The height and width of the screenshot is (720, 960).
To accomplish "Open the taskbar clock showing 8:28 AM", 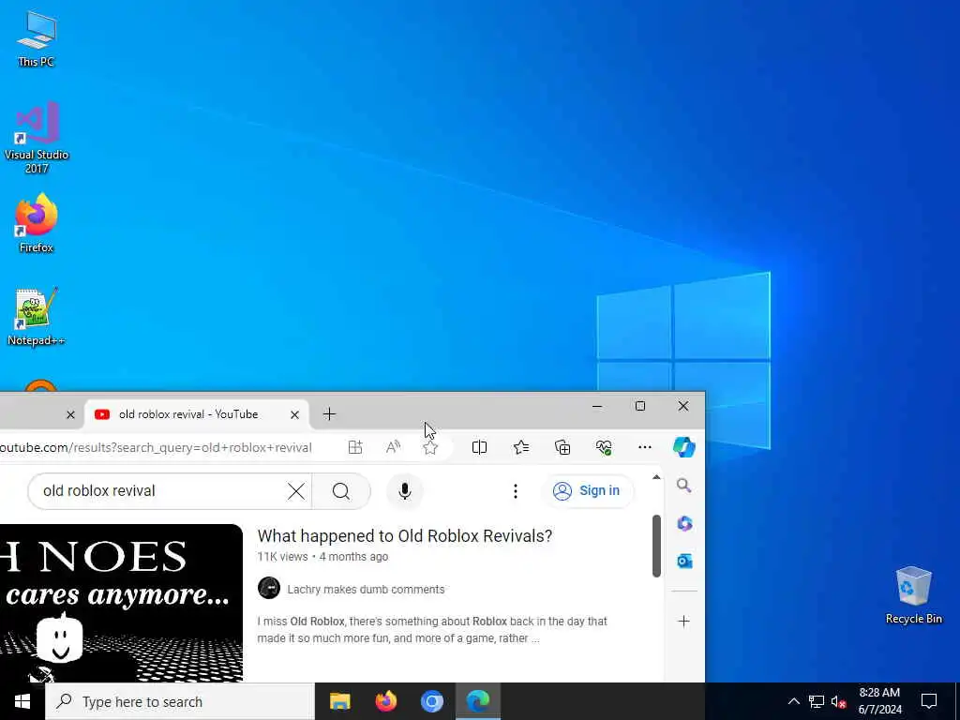I will click(879, 701).
